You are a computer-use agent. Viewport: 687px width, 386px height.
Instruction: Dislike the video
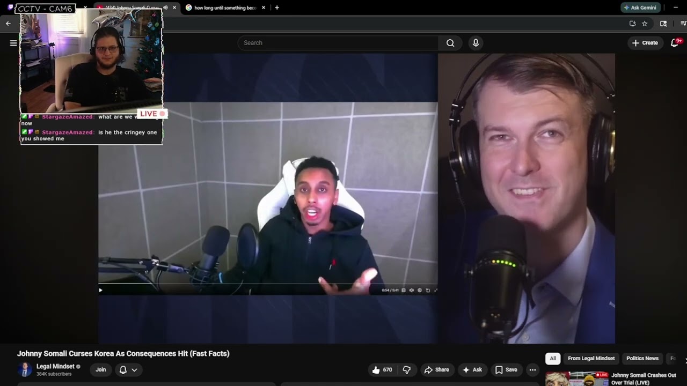click(406, 369)
